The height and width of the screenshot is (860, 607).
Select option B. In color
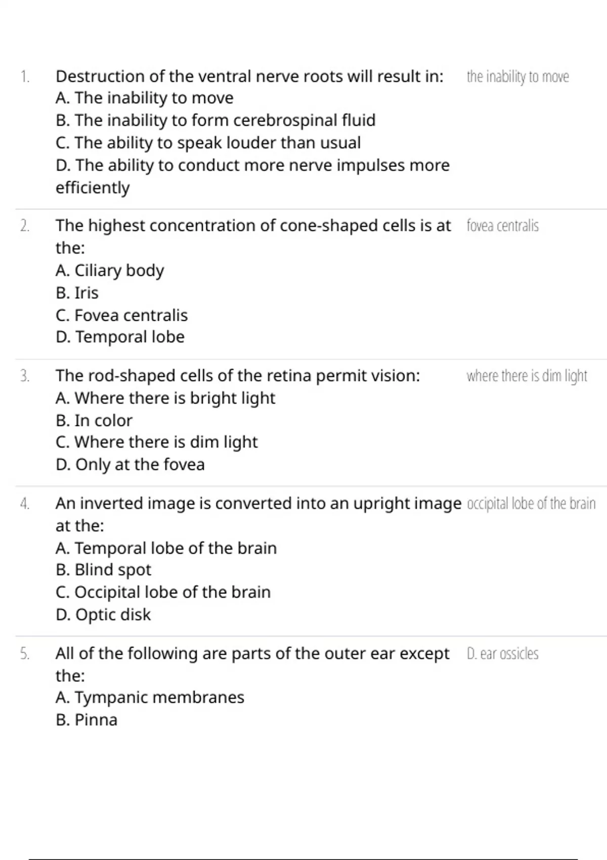[x=94, y=420]
